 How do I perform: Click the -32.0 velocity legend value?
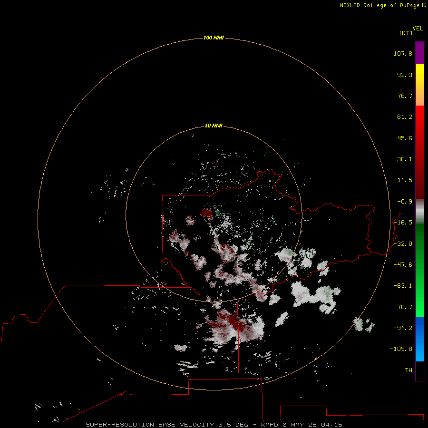point(403,244)
